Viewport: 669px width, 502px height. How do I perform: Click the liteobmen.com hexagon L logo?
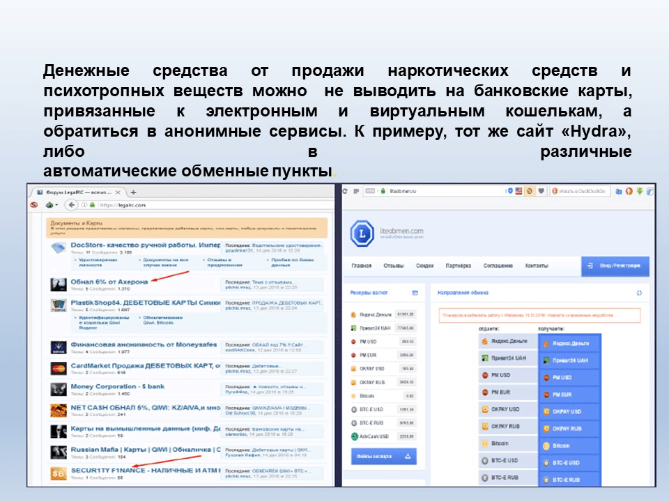tap(362, 234)
